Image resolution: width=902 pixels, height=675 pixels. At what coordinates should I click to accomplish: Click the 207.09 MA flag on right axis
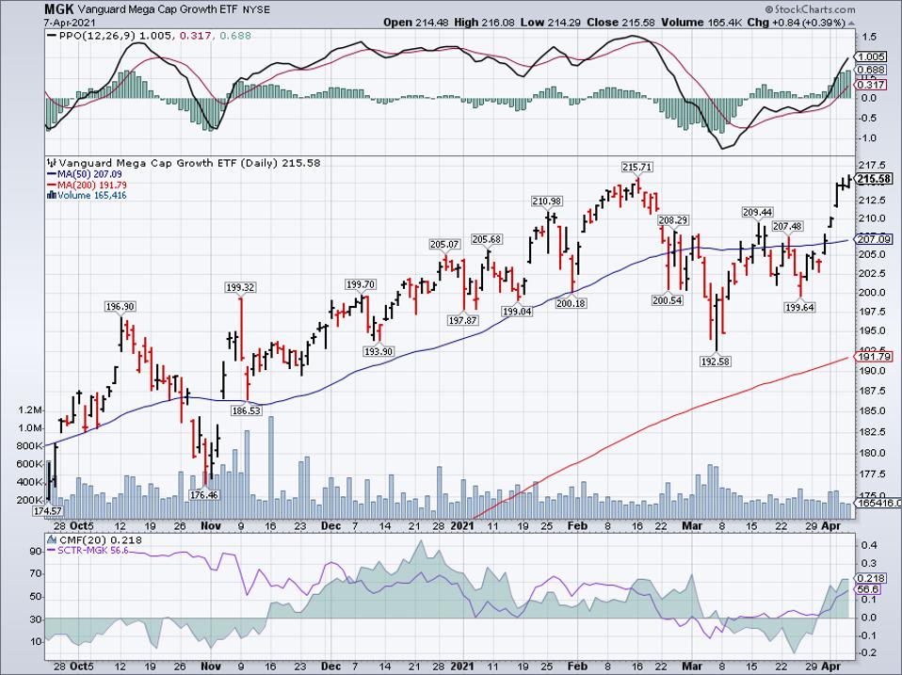(875, 240)
